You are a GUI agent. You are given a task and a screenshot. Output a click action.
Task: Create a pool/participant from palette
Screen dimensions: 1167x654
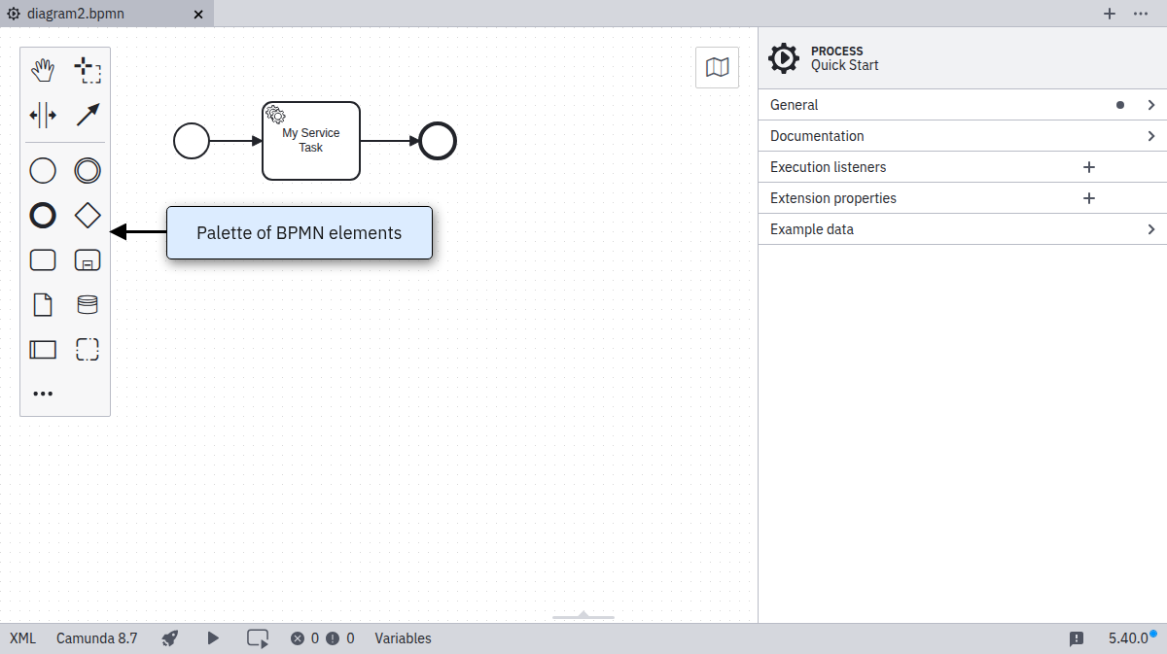pos(43,350)
